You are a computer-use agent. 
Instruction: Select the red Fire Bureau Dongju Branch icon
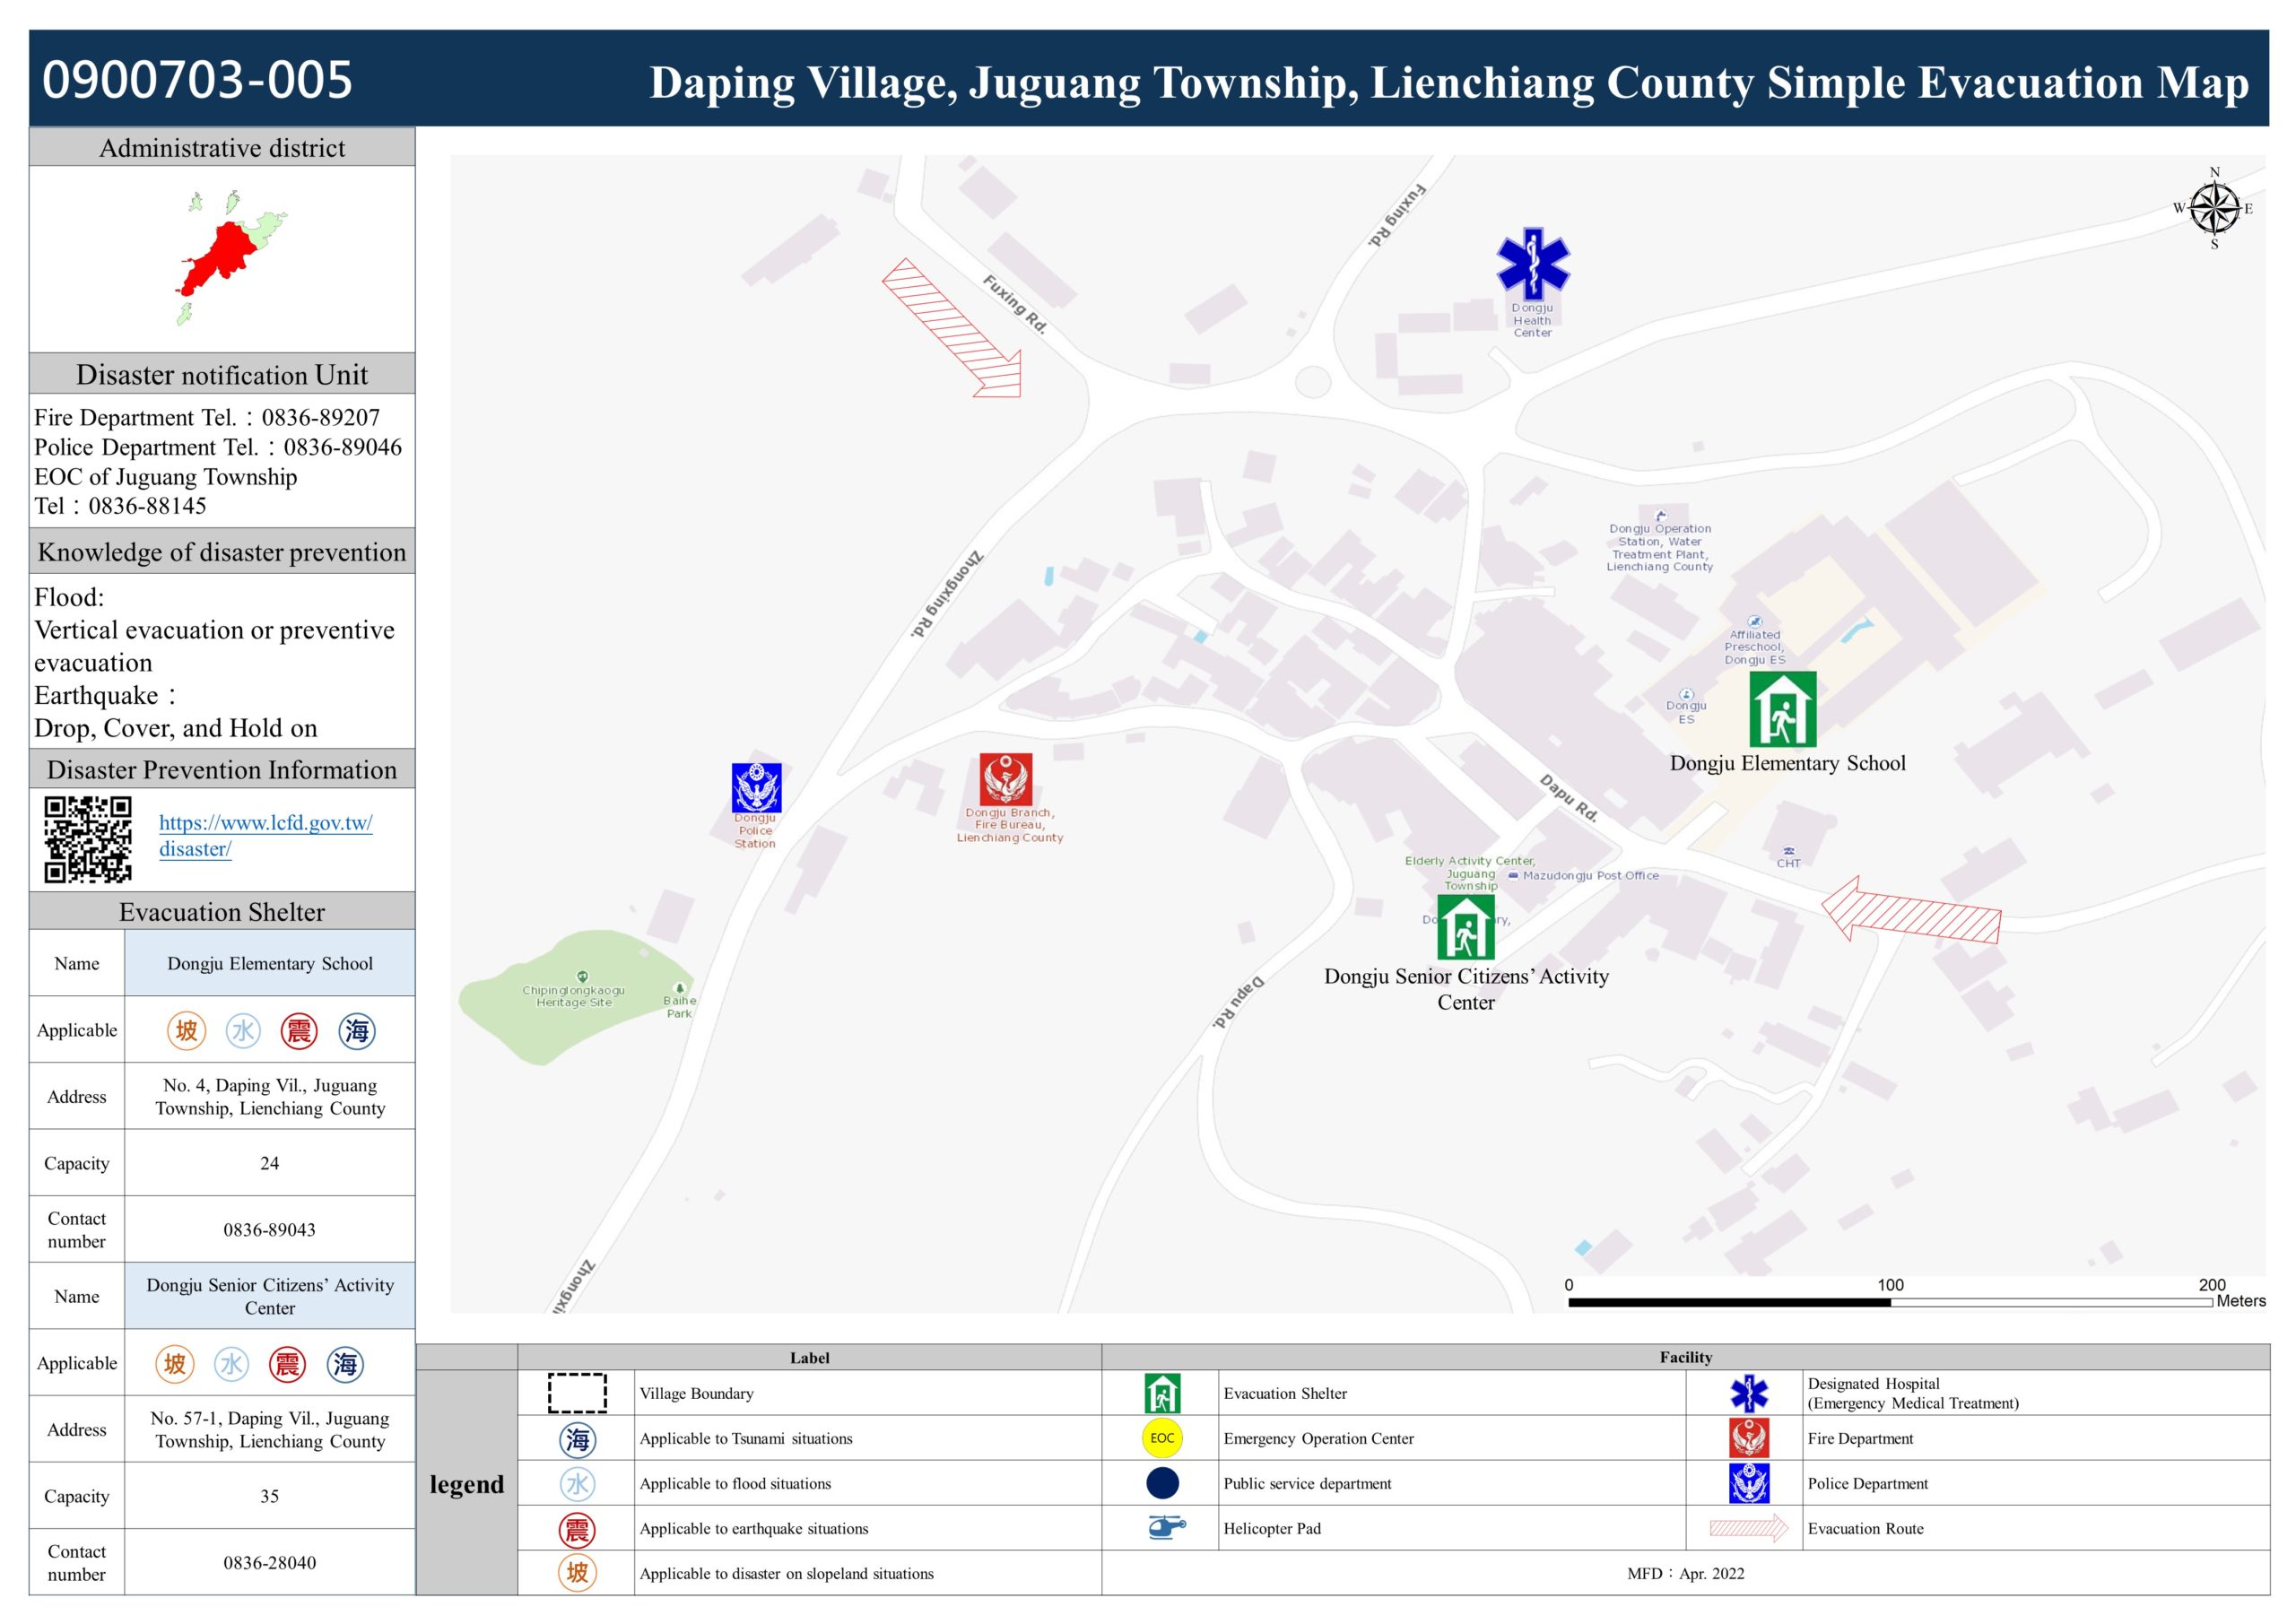click(x=1005, y=778)
